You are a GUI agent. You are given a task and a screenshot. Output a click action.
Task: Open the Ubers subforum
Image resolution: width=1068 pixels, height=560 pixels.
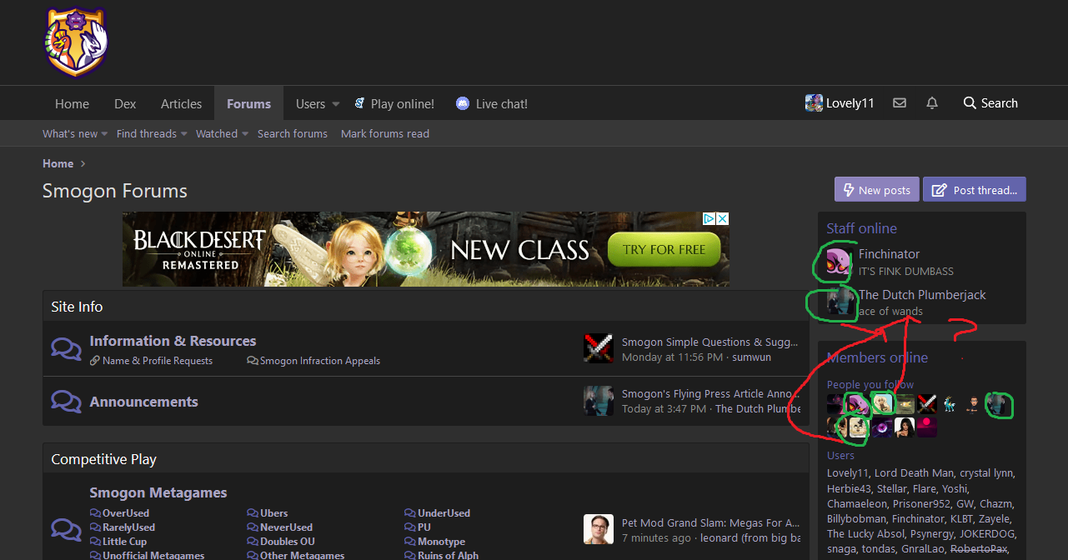273,513
